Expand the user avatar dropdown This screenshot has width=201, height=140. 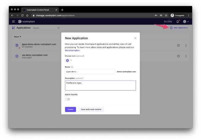click(186, 22)
